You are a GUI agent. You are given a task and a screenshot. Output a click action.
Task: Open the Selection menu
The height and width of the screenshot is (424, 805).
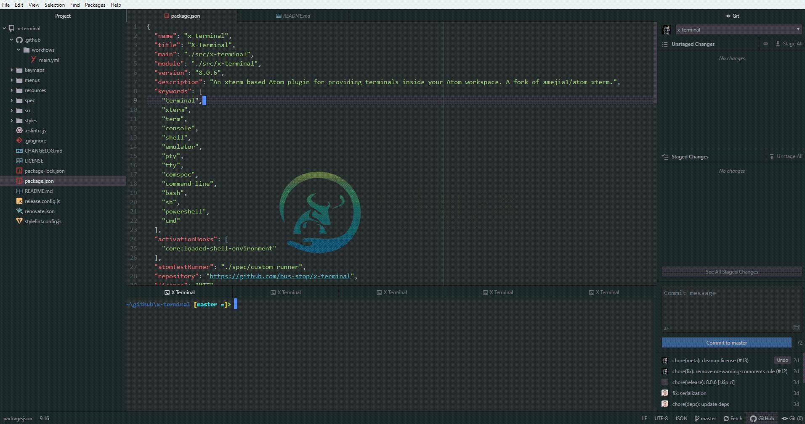point(55,5)
